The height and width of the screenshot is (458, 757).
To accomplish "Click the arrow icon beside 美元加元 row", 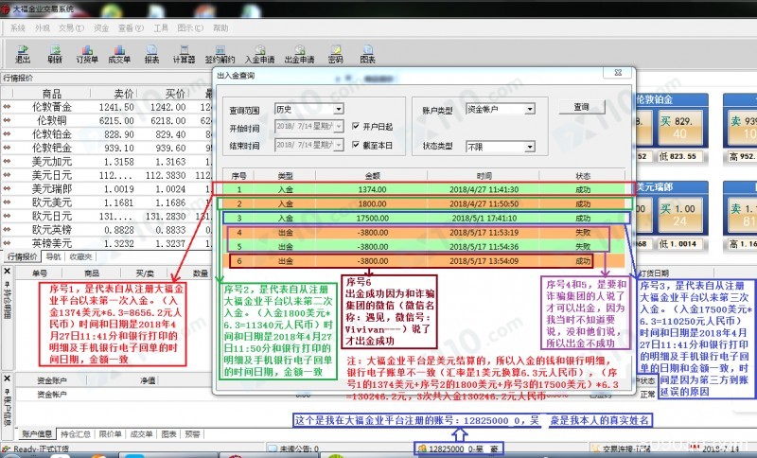I will (7, 161).
